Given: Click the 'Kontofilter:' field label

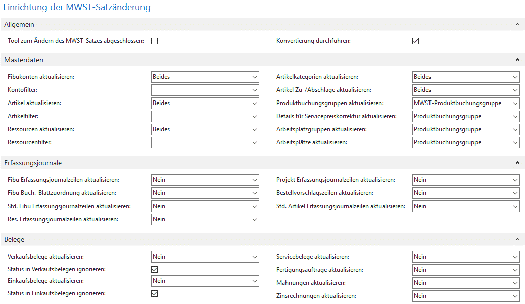Looking at the screenshot, I should pyautogui.click(x=22, y=90).
